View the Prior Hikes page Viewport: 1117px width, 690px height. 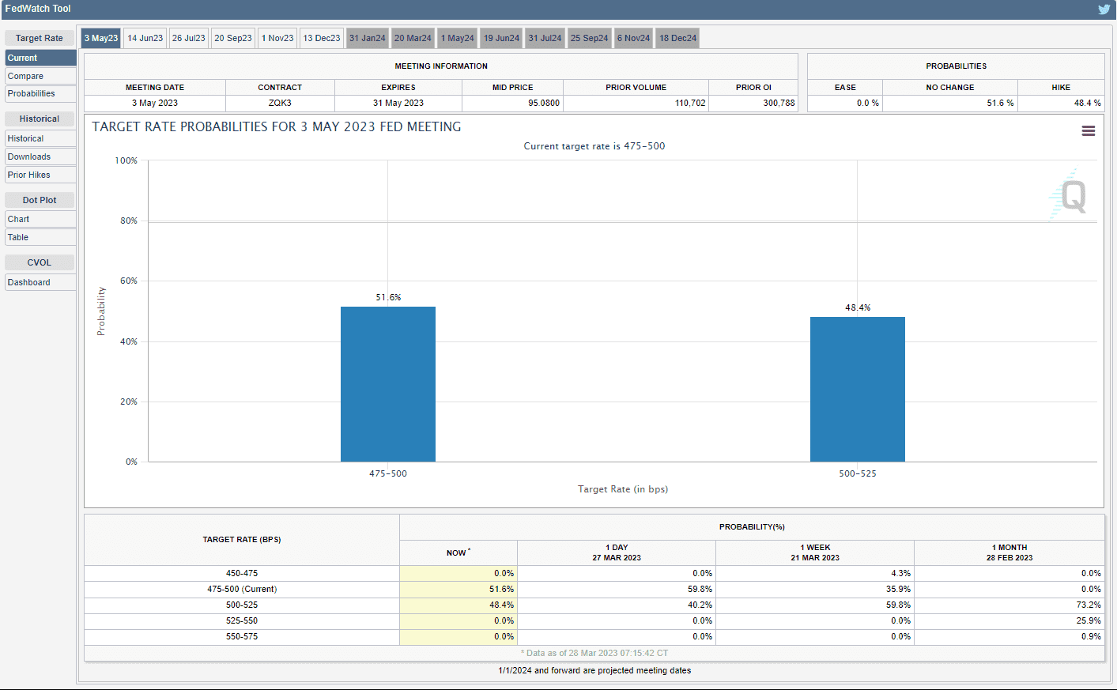40,175
